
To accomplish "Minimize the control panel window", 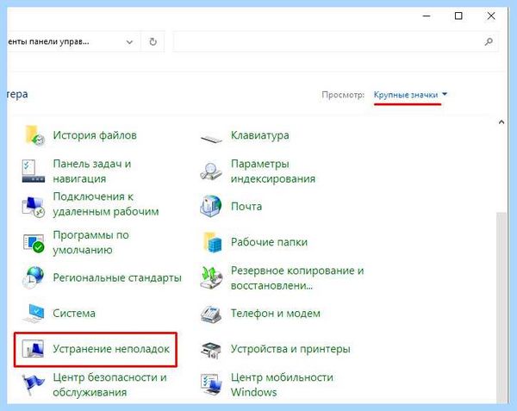I will [427, 16].
